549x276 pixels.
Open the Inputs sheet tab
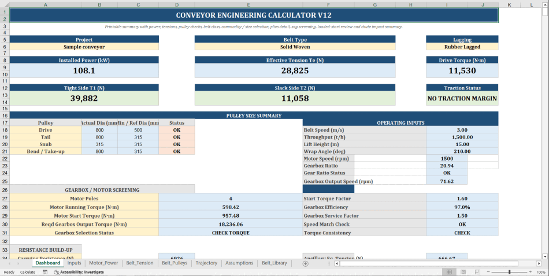pyautogui.click(x=74, y=263)
